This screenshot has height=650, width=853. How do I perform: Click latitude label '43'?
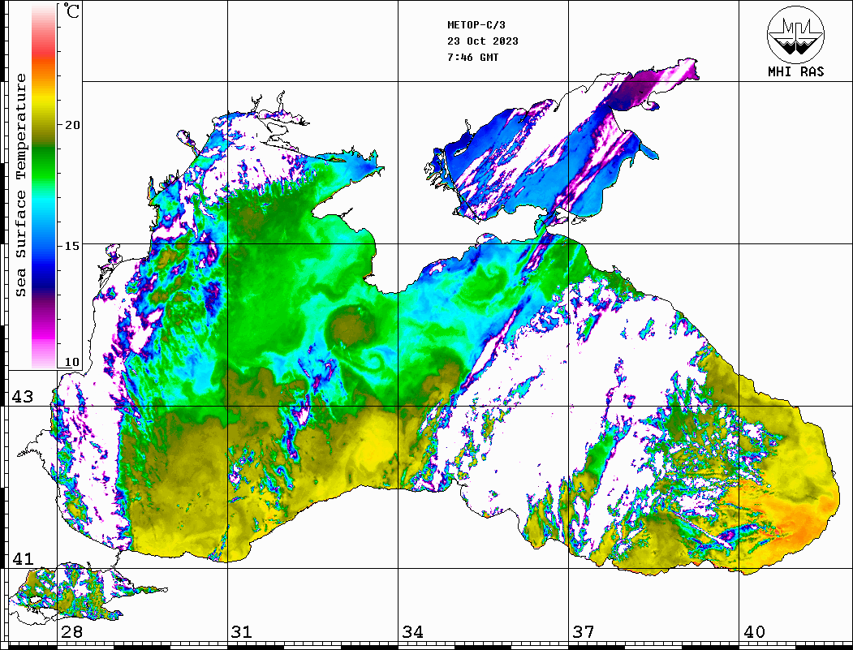[x=23, y=397]
